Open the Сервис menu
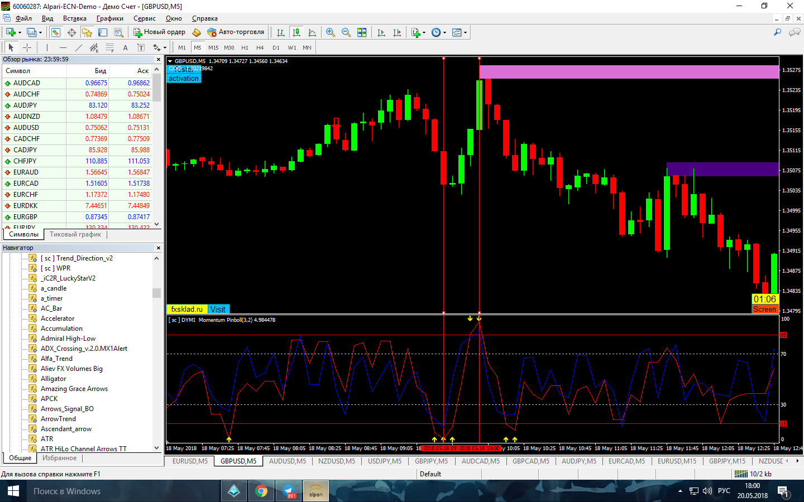804x502 pixels. coord(145,18)
